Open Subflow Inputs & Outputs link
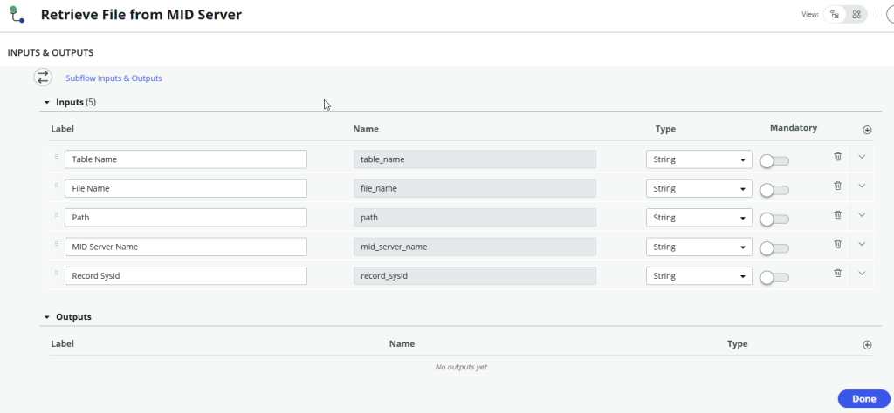 [x=113, y=78]
